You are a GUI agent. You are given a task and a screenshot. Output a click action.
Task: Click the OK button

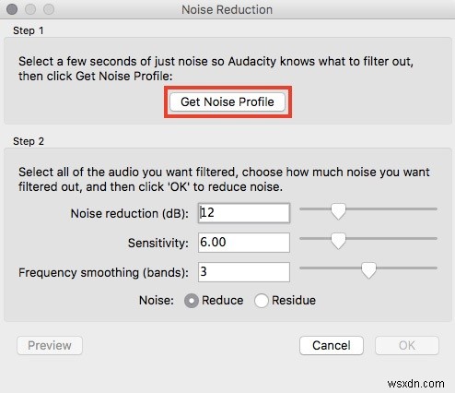point(407,345)
